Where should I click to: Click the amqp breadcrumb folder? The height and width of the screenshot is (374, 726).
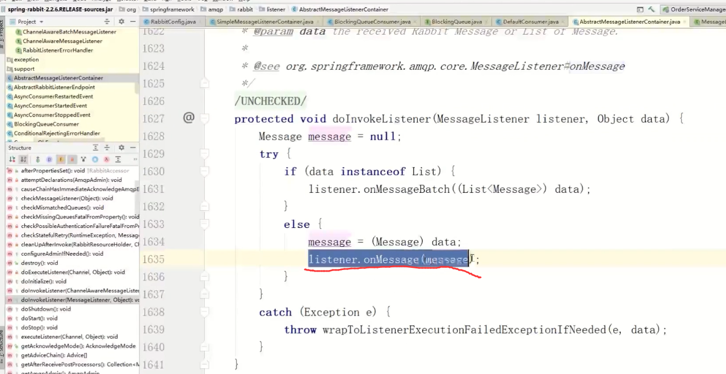211,9
